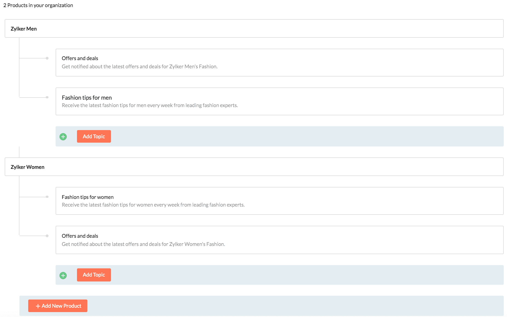Click the Add New Product button
The height and width of the screenshot is (317, 507).
pyautogui.click(x=58, y=306)
